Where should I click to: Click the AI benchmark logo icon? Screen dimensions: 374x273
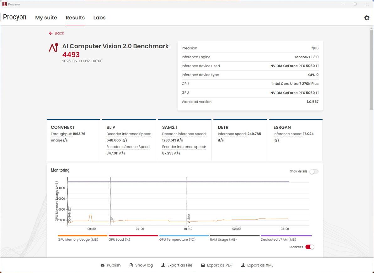tap(53, 47)
